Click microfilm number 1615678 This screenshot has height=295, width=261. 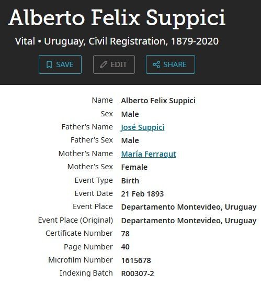[136, 260]
